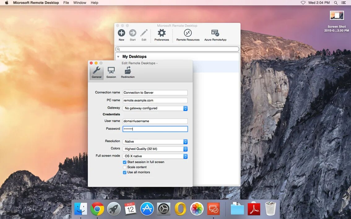Click the clock showing Wed 2:04 PM
The height and width of the screenshot is (219, 351).
[x=319, y=3]
